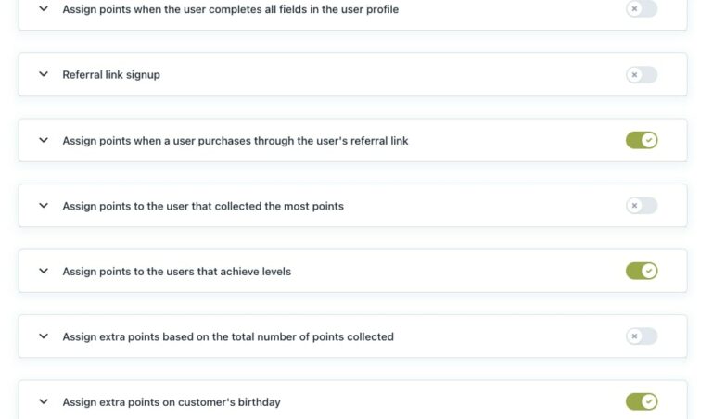Enable points for completing user profile fields

[x=641, y=9]
